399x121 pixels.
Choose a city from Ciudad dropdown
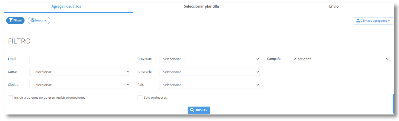[80, 85]
